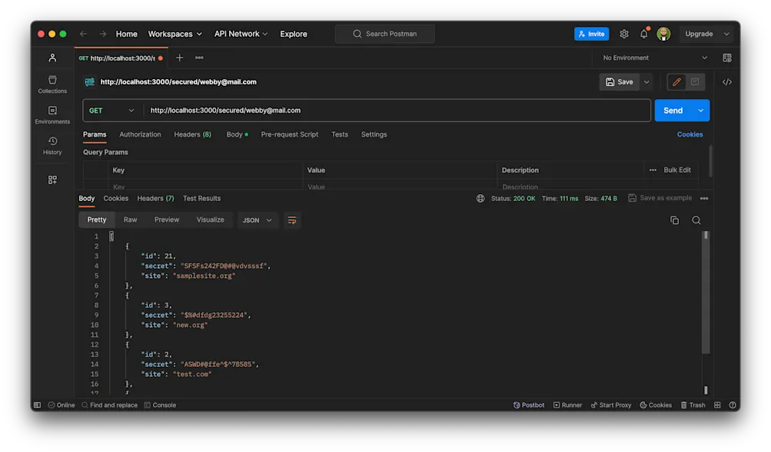Open the API Network dropdown
This screenshot has width=771, height=452.
pyautogui.click(x=241, y=34)
